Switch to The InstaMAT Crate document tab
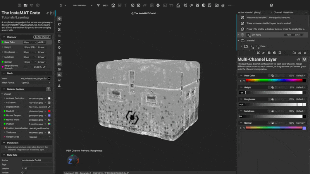This screenshot has width=310, height=174. [x=143, y=14]
